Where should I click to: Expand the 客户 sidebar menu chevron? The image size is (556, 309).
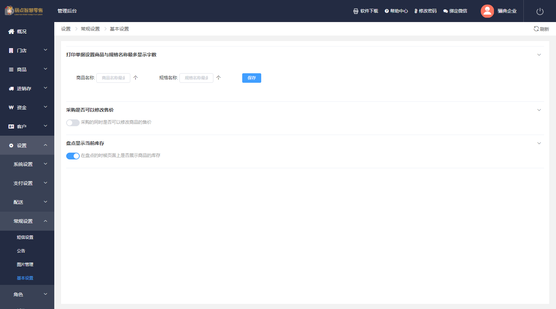(x=45, y=126)
